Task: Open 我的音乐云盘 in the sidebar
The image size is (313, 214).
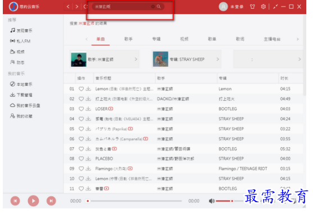Action: point(25,105)
